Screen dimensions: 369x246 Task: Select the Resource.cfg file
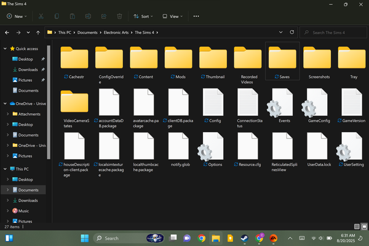(x=248, y=149)
